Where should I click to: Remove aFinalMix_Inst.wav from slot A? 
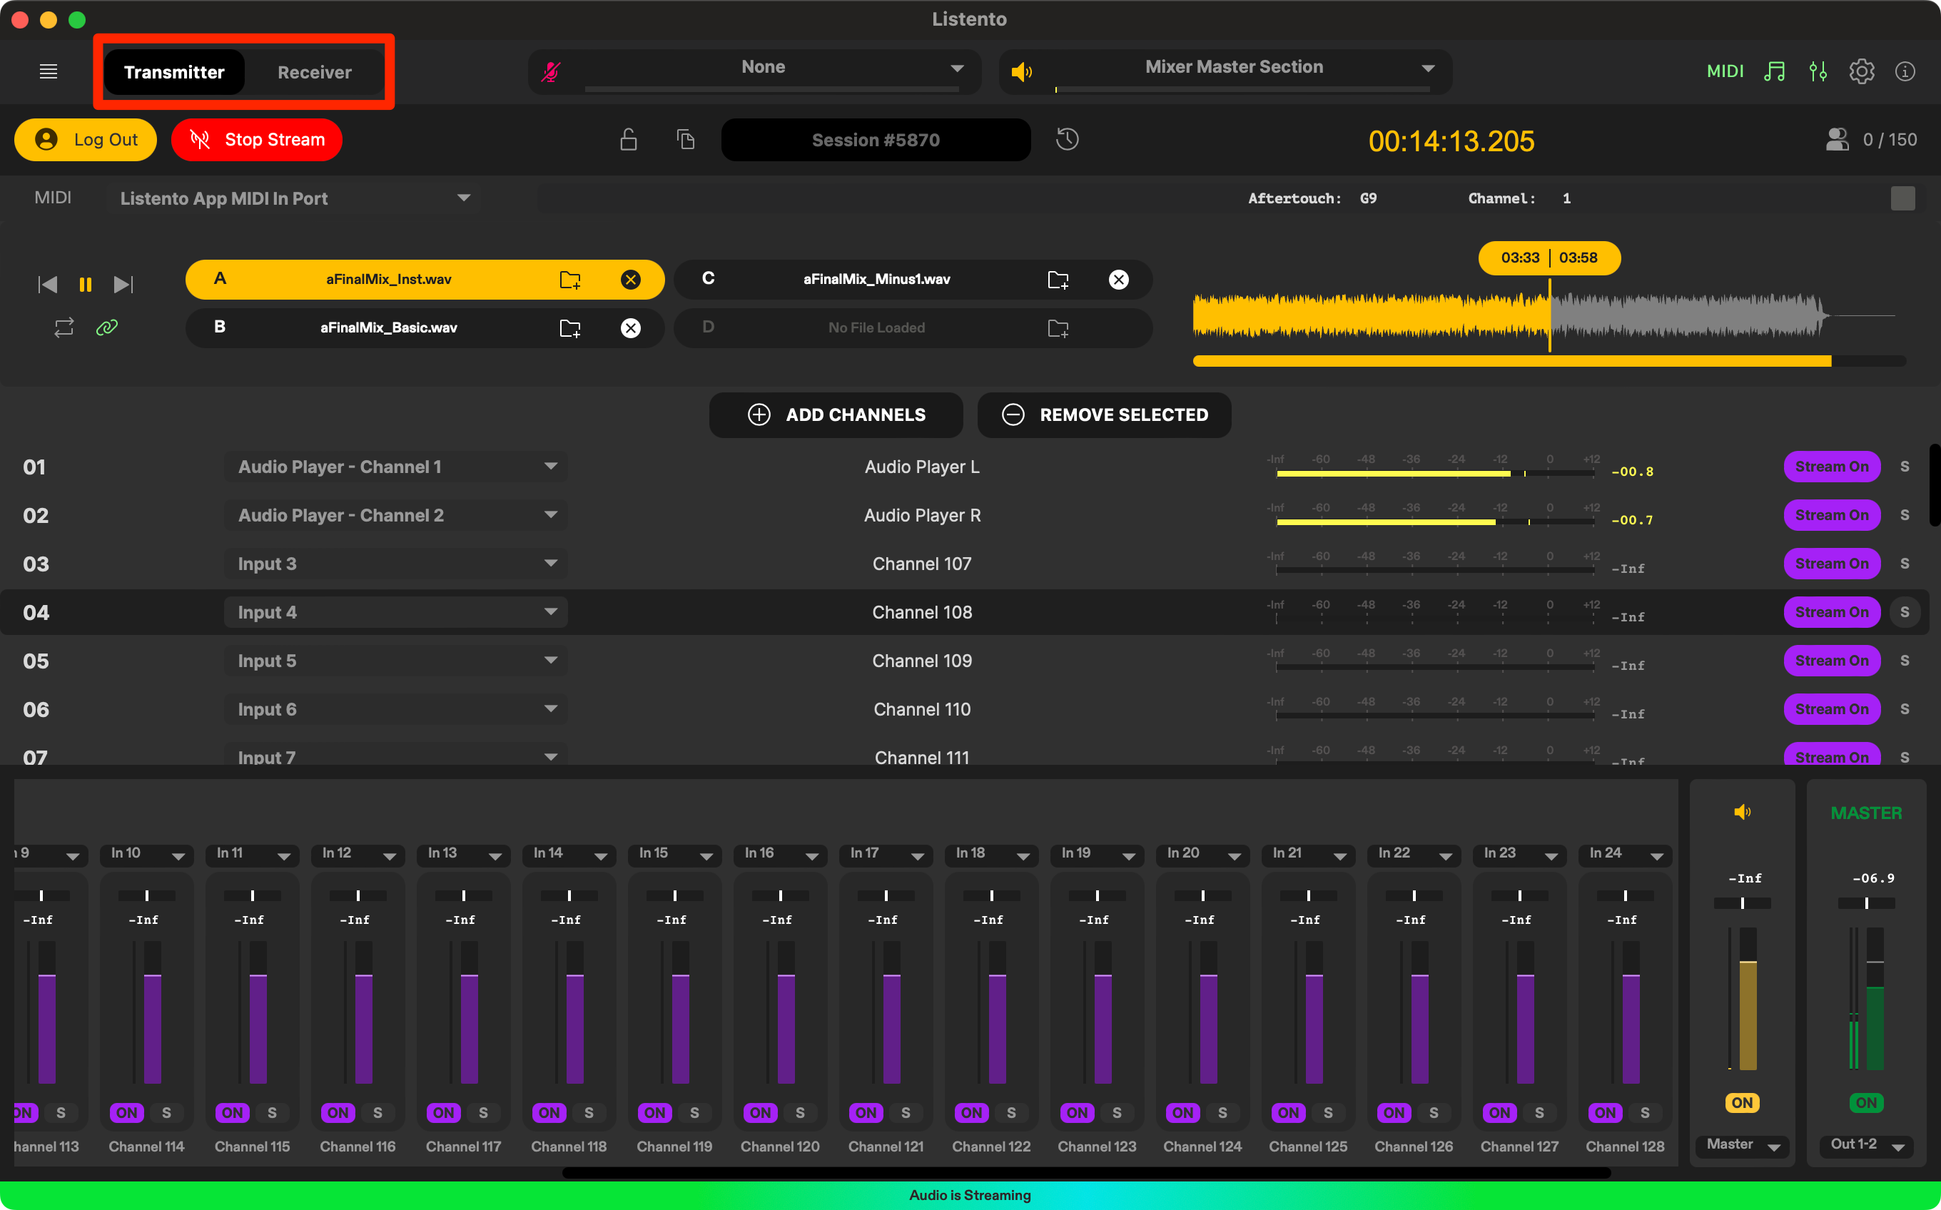point(631,279)
